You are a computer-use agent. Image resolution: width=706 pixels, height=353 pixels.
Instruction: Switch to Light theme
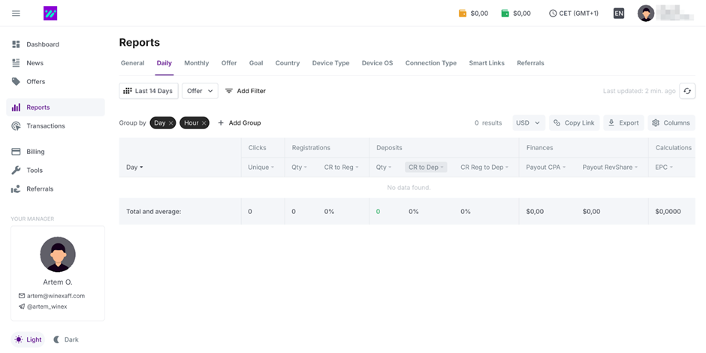click(28, 339)
